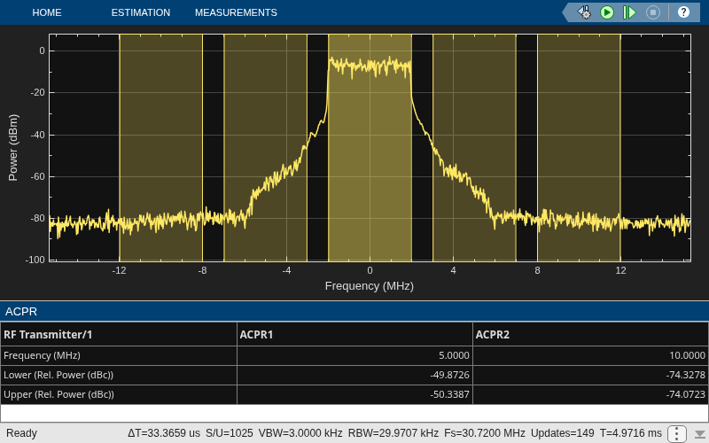
Task: Click the Run simulation play button
Action: [x=607, y=12]
